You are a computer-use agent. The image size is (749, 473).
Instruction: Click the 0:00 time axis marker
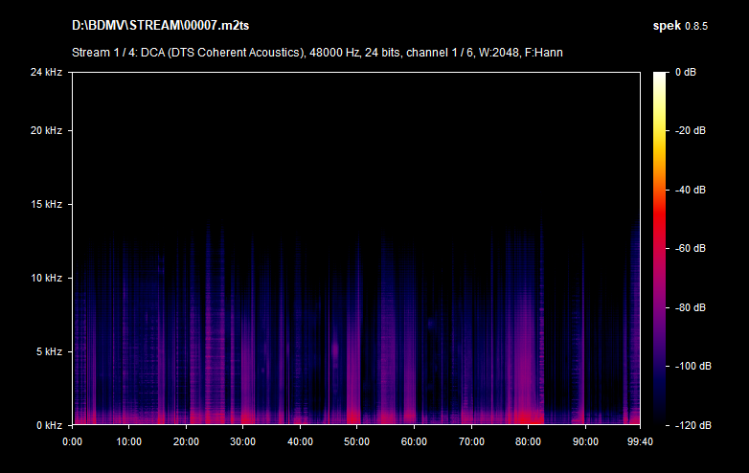(72, 441)
